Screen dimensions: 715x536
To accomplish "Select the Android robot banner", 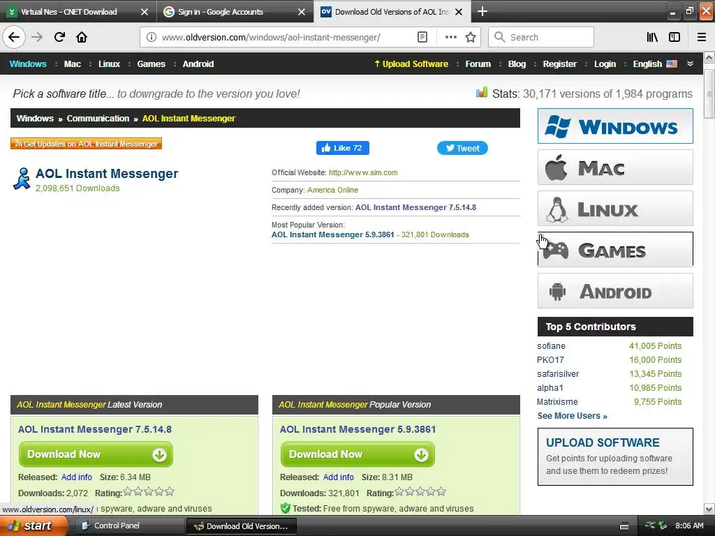I will point(615,291).
